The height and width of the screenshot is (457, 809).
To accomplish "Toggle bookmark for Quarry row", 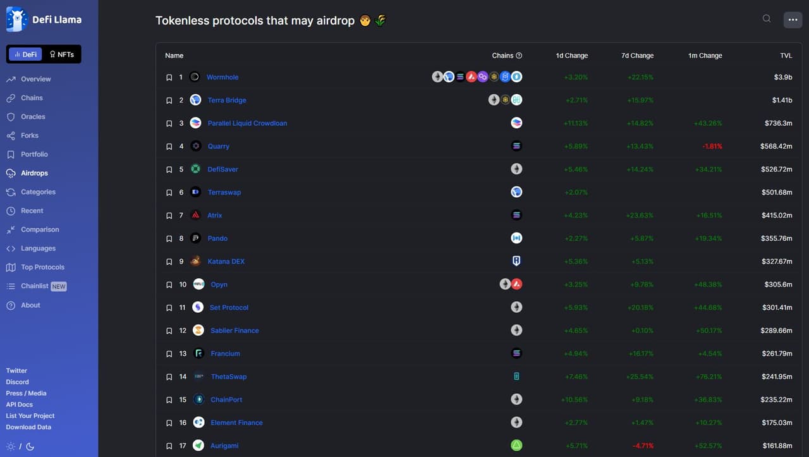I will tap(169, 147).
